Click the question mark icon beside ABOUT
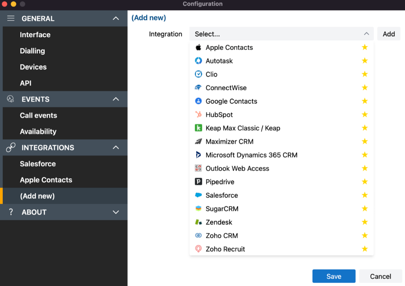Image resolution: width=405 pixels, height=286 pixels. (11, 212)
